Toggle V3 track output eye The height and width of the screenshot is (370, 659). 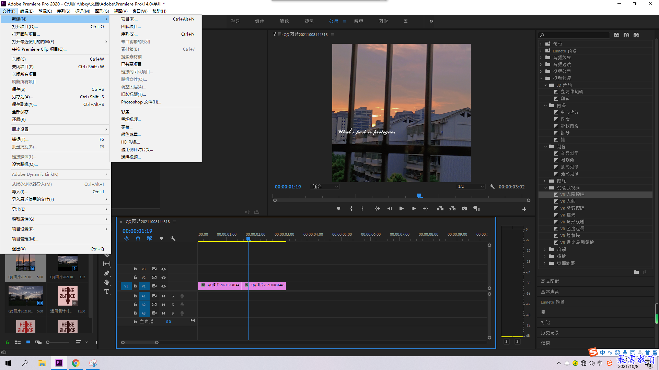click(164, 269)
